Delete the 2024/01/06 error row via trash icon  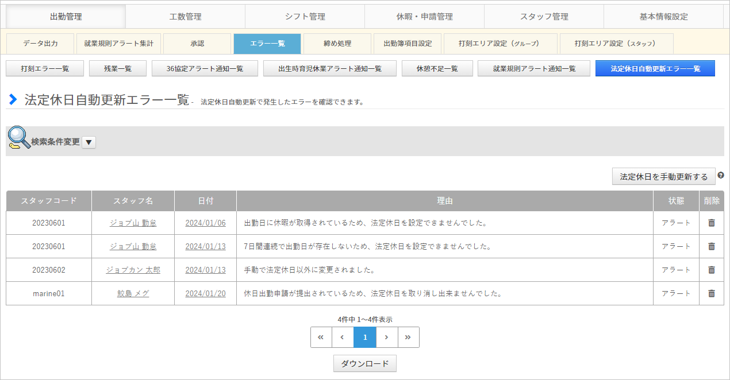tap(712, 223)
